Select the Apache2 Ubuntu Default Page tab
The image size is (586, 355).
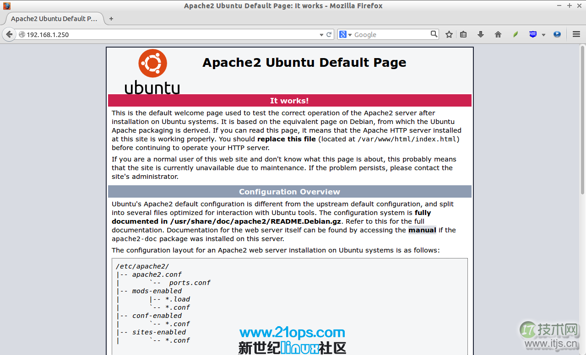tap(54, 19)
